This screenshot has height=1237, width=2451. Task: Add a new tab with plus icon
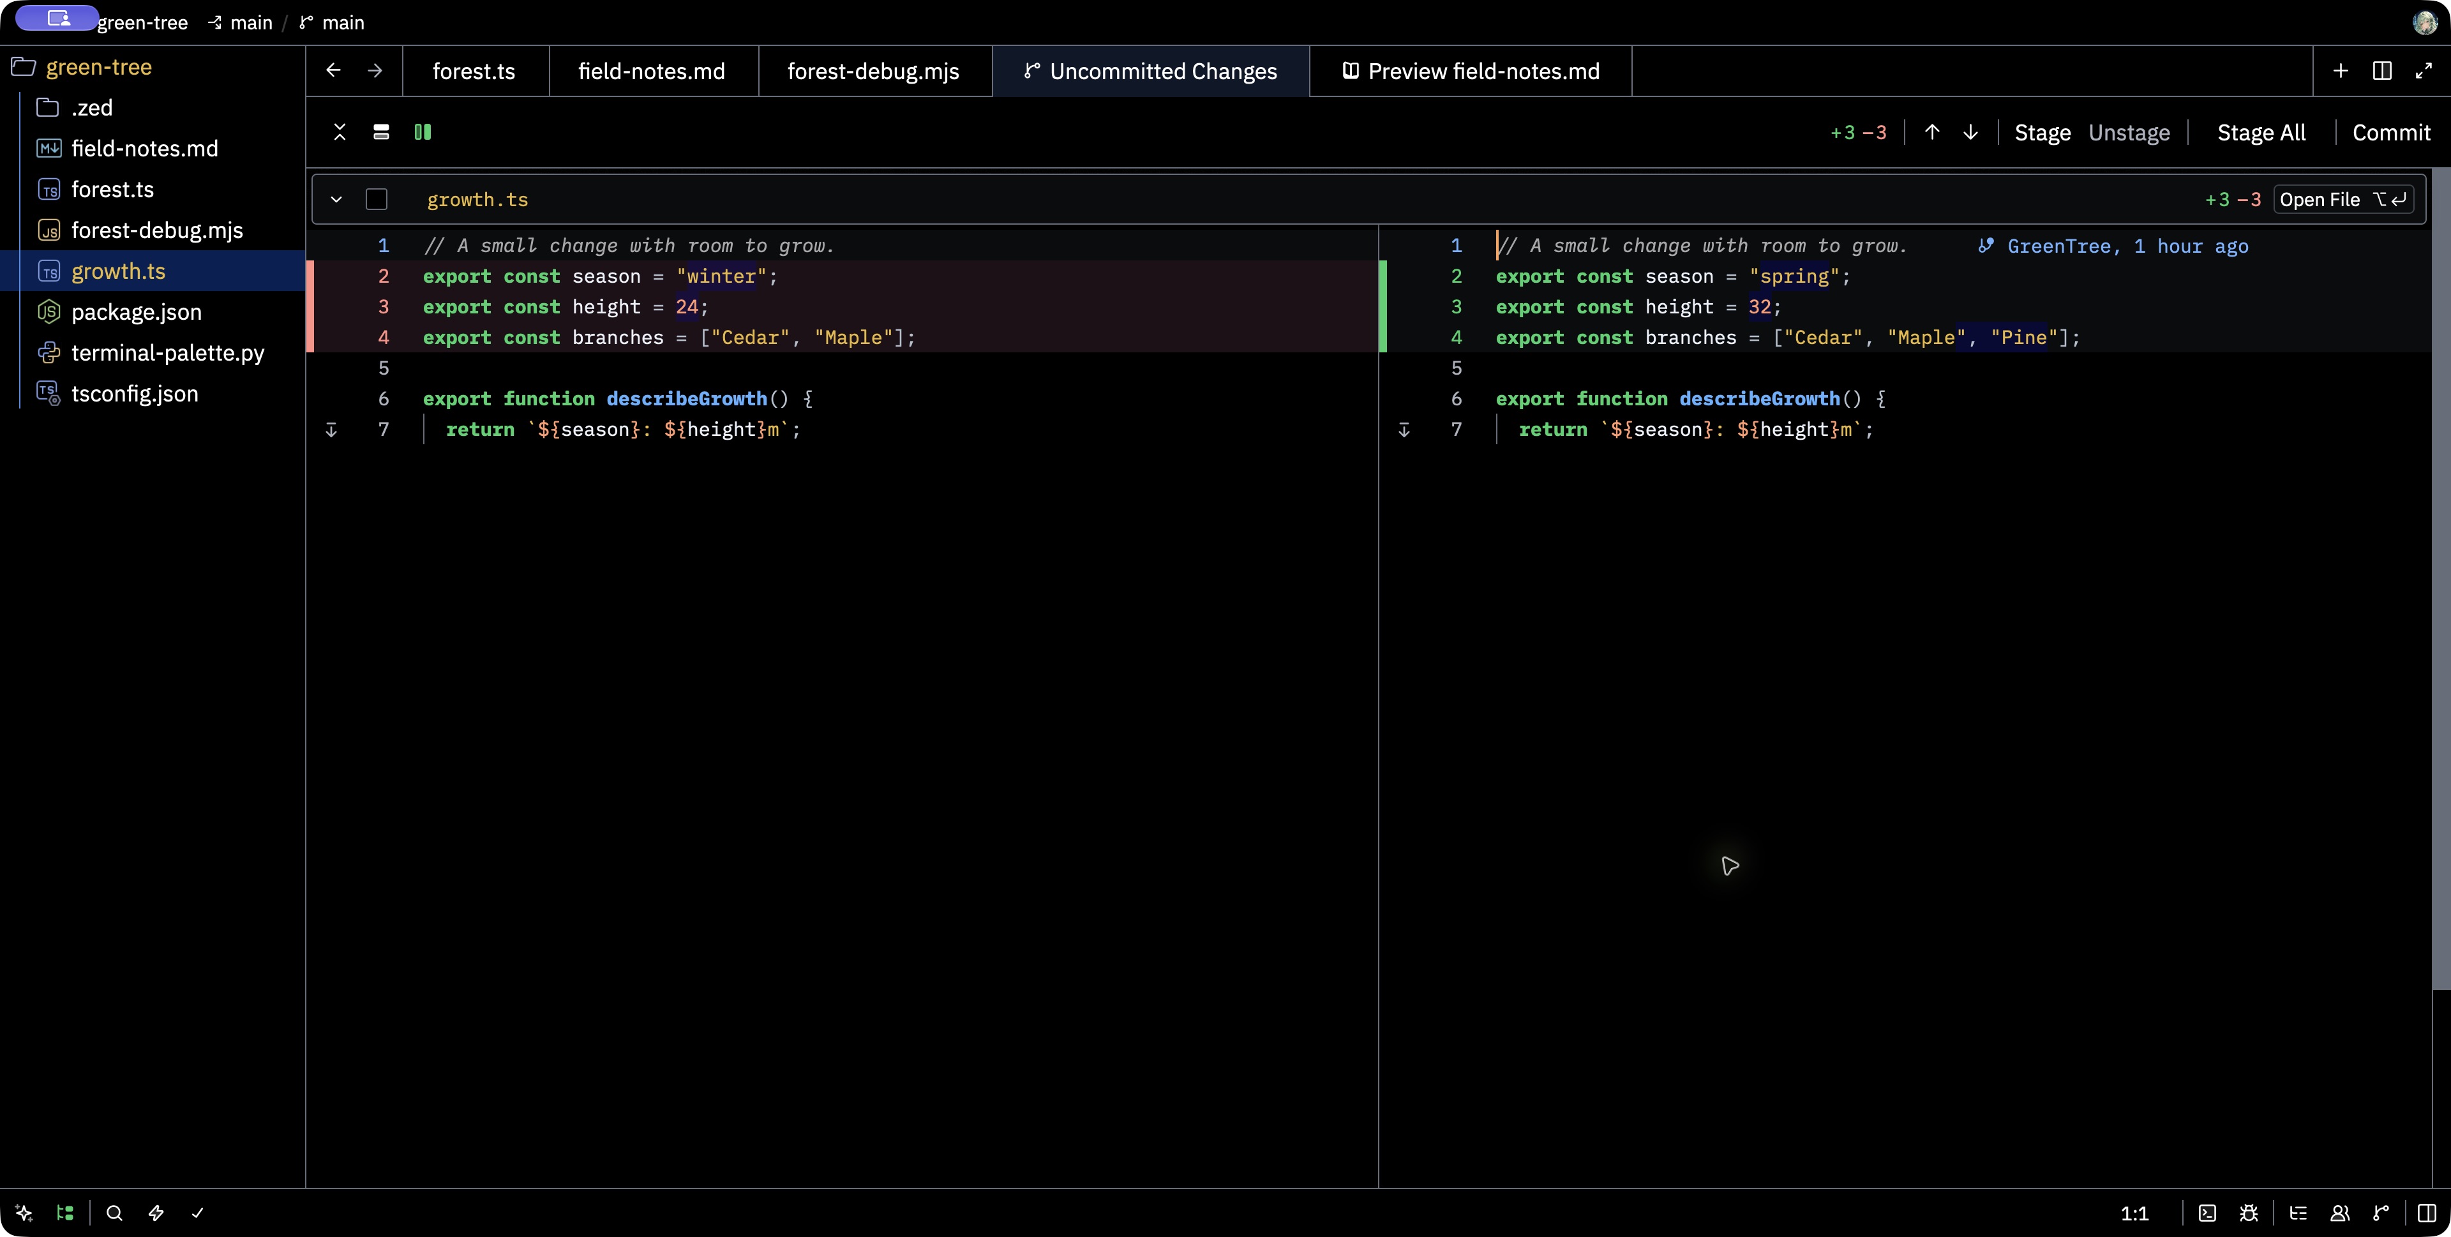(2341, 70)
